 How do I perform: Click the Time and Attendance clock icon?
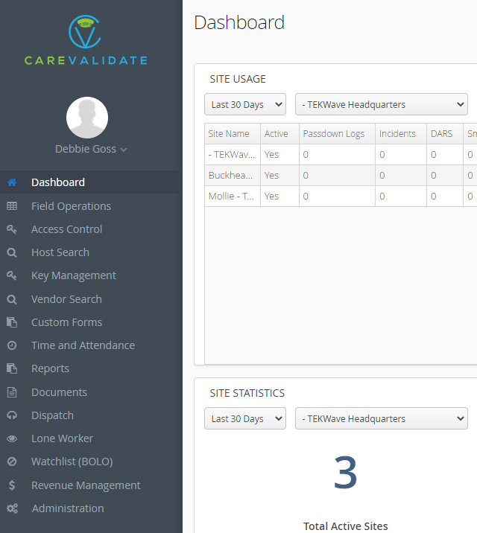12,345
